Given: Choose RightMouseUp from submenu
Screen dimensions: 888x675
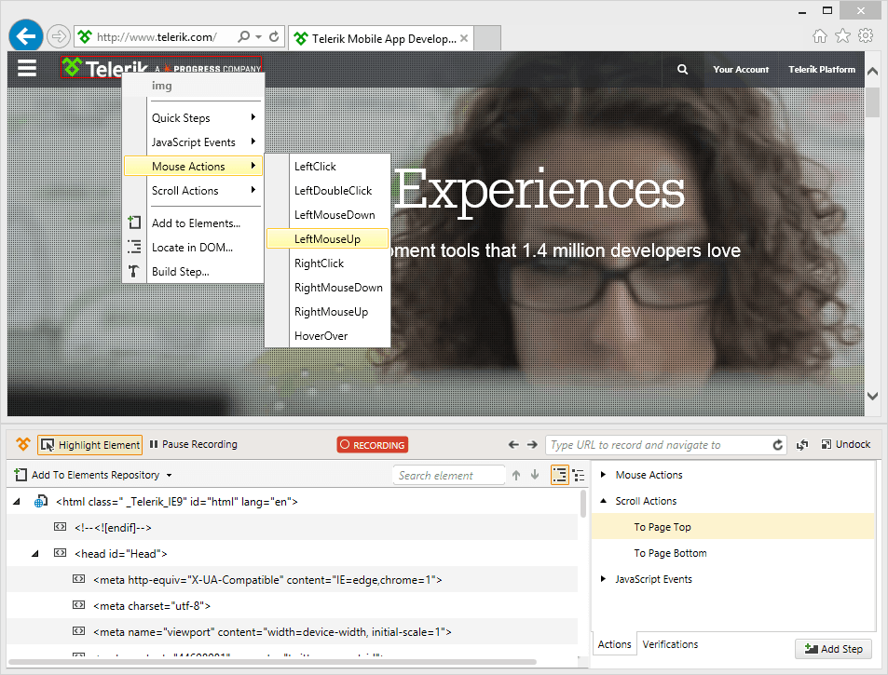Looking at the screenshot, I should [x=329, y=312].
